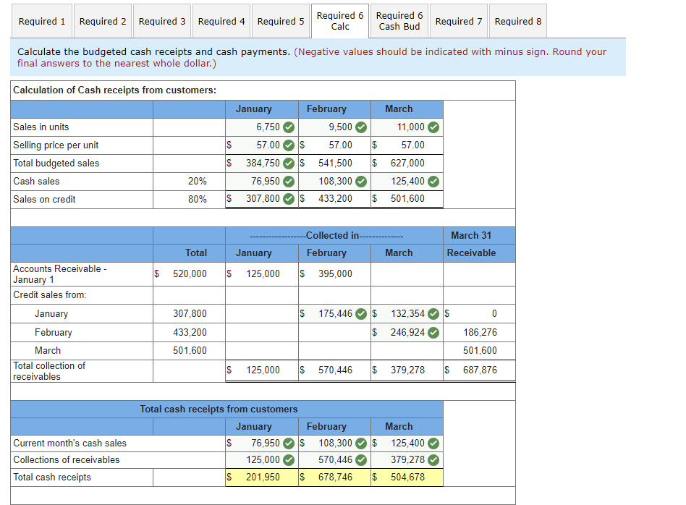This screenshot has height=505, width=686.
Task: Click checkmark beside February sales units 9,500
Action: point(361,127)
